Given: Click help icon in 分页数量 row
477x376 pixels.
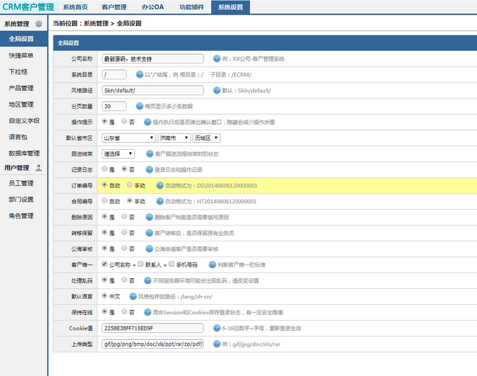Looking at the screenshot, I should pyautogui.click(x=140, y=106).
